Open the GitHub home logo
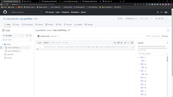This screenshot has width=173, height=97. click(5, 12)
